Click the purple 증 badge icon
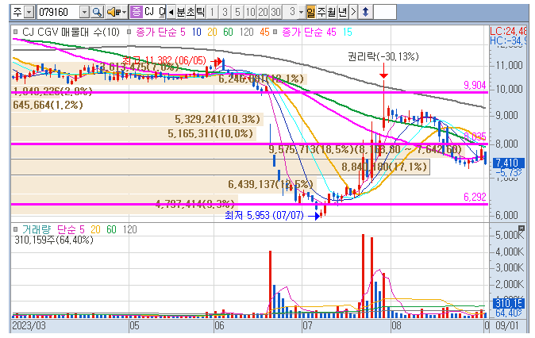 click(x=137, y=12)
